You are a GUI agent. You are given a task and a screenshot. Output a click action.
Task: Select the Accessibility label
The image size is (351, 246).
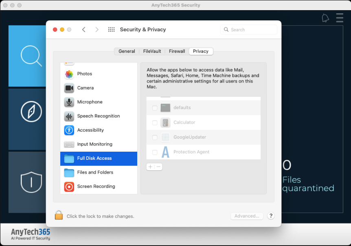(x=90, y=130)
